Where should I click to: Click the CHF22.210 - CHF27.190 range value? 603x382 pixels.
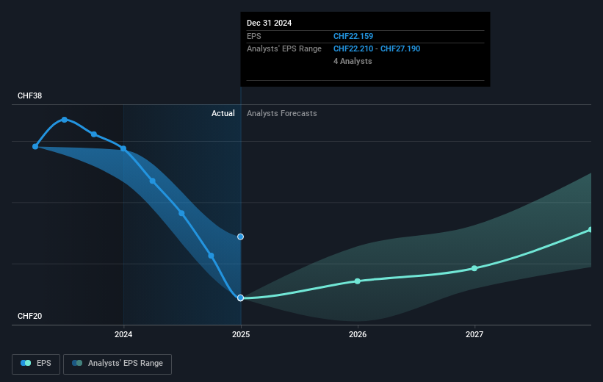tap(377, 49)
